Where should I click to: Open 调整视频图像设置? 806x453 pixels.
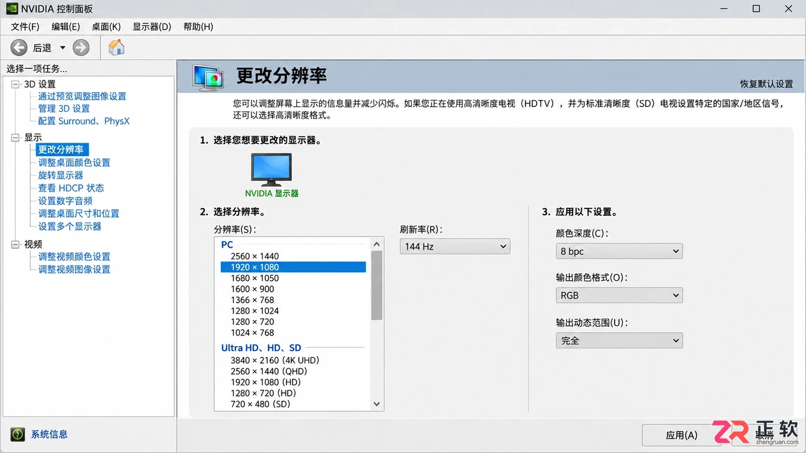click(74, 269)
